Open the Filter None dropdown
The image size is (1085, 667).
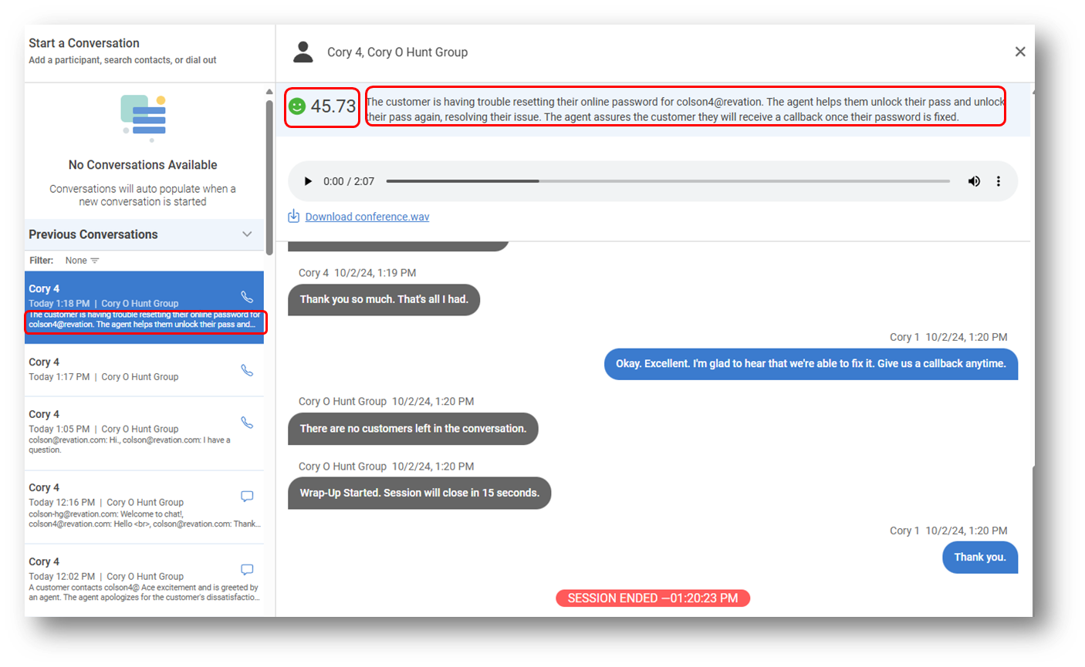82,261
